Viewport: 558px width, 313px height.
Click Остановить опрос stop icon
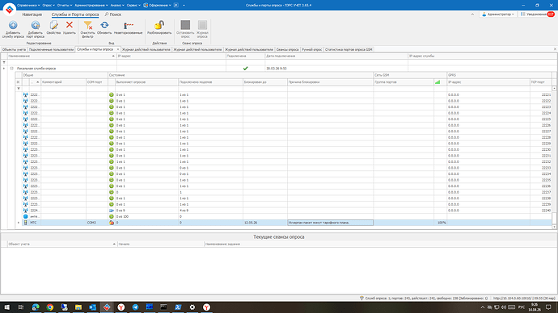click(x=185, y=25)
